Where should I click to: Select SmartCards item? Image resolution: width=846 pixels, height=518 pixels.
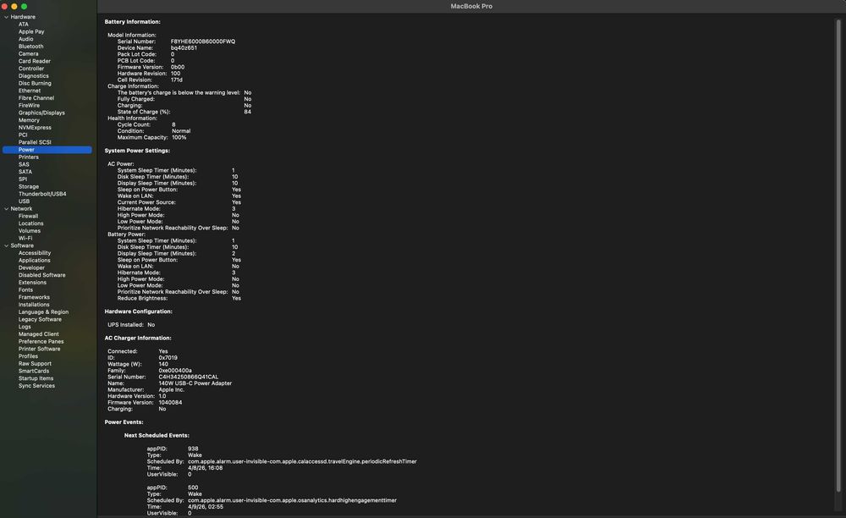click(x=34, y=371)
